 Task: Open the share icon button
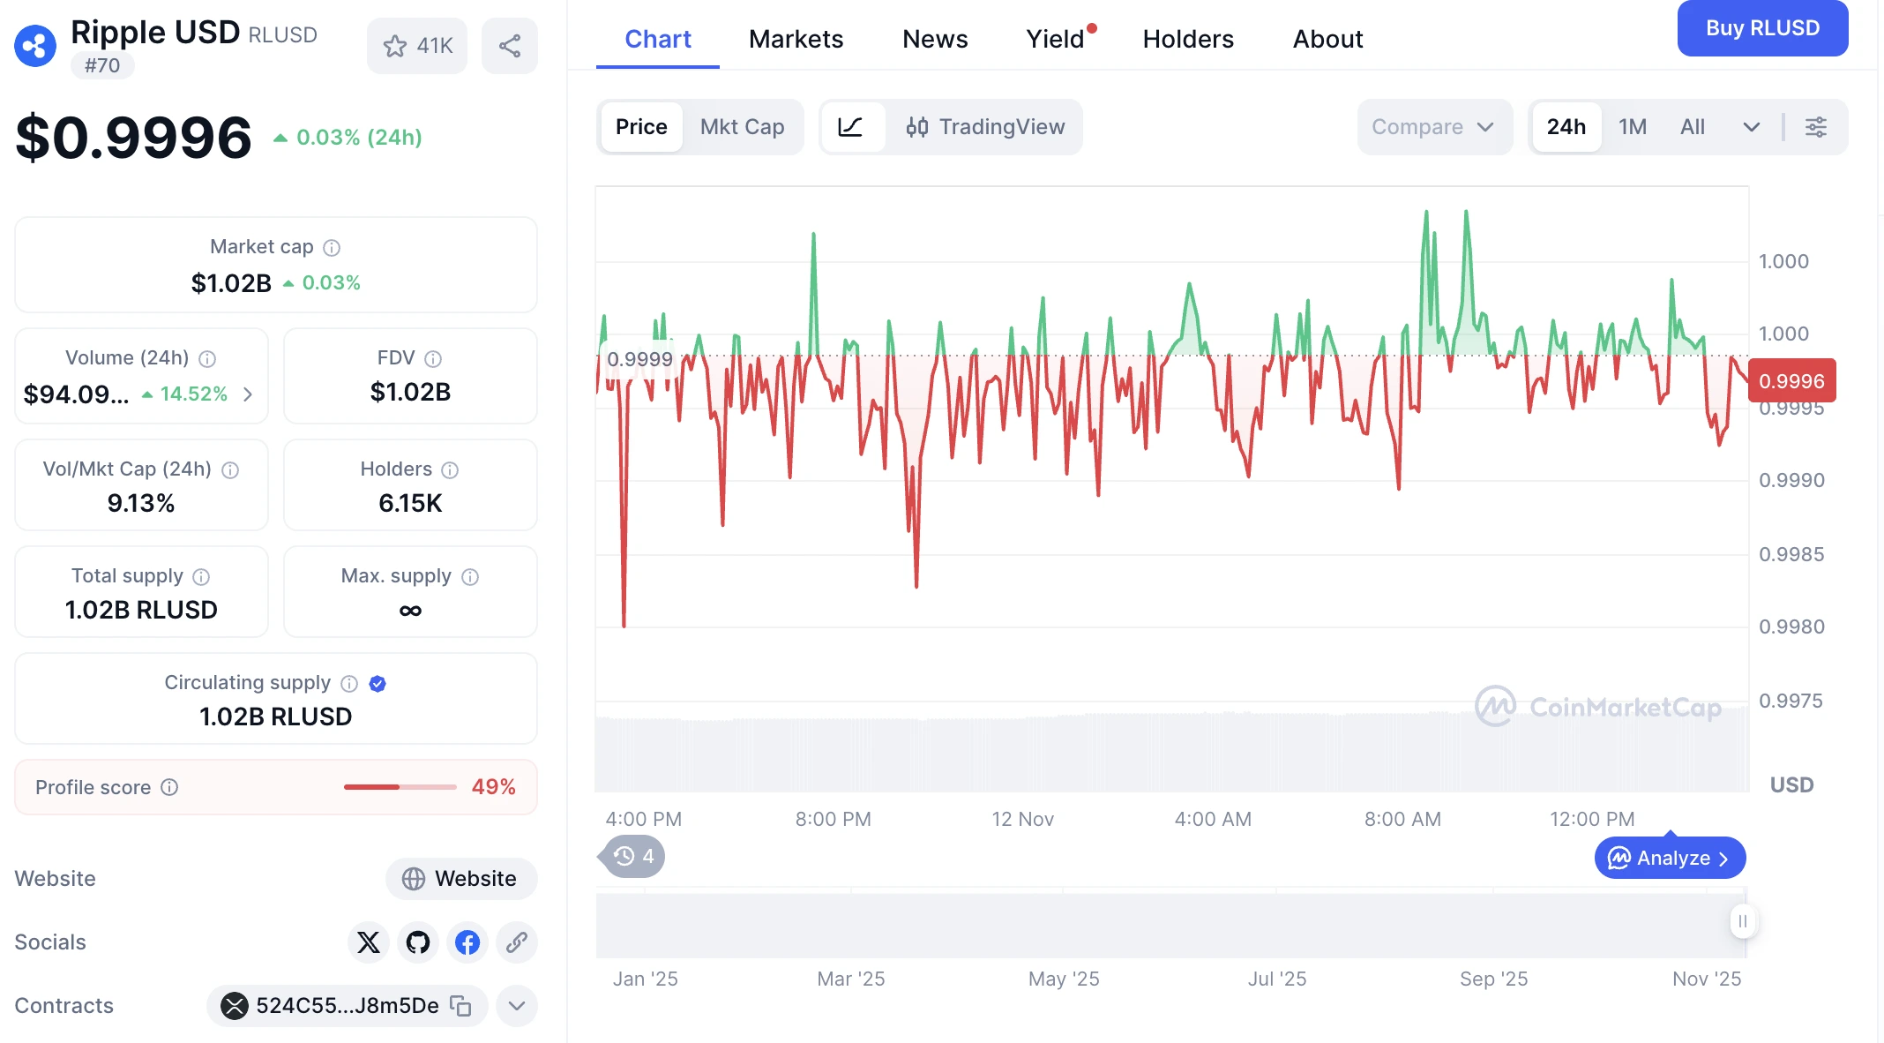510,46
